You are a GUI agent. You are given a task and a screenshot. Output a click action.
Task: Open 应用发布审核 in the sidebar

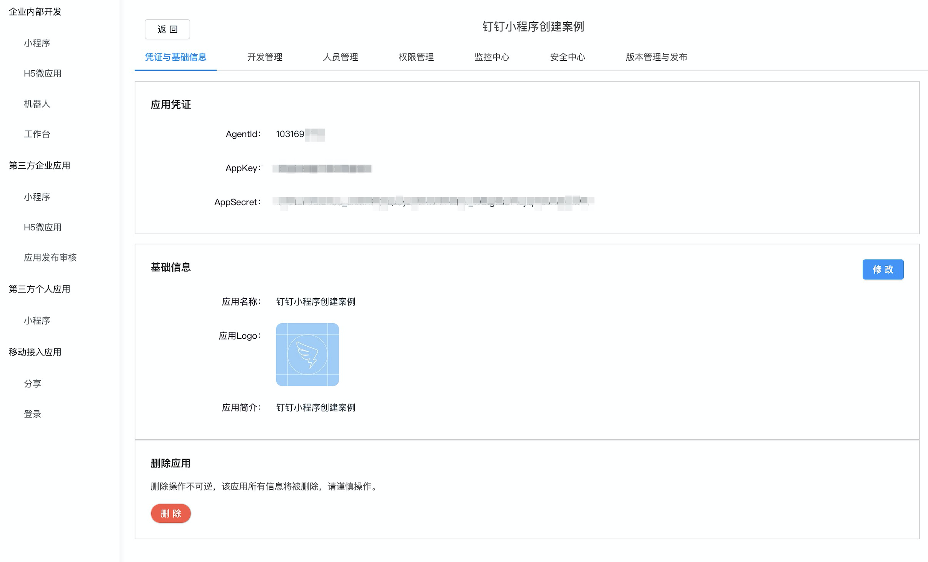(50, 258)
